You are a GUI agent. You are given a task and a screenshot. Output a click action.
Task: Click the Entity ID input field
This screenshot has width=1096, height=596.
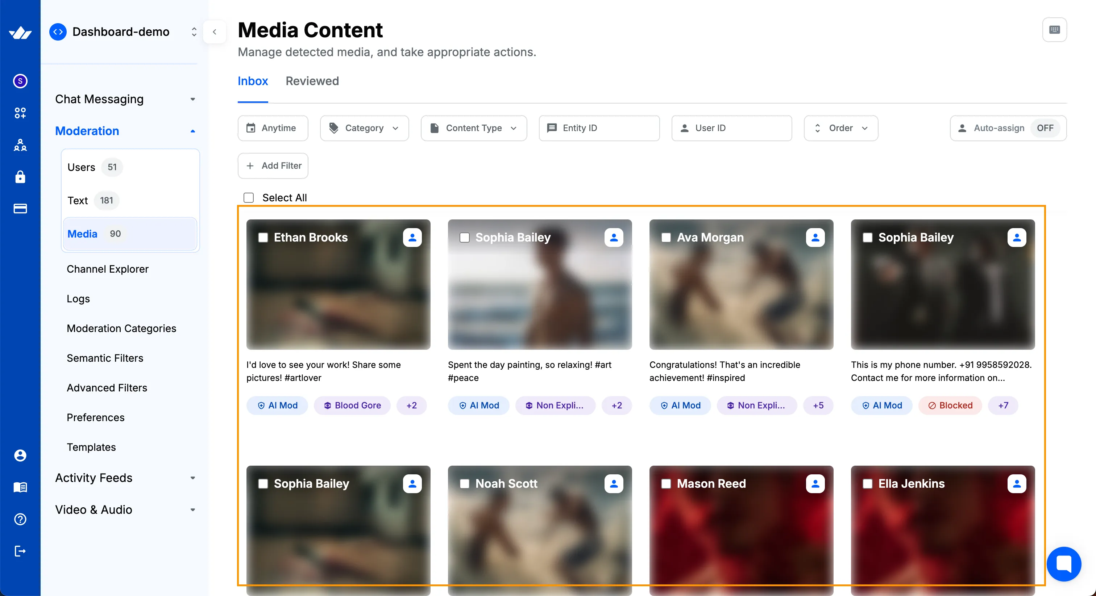pyautogui.click(x=599, y=128)
